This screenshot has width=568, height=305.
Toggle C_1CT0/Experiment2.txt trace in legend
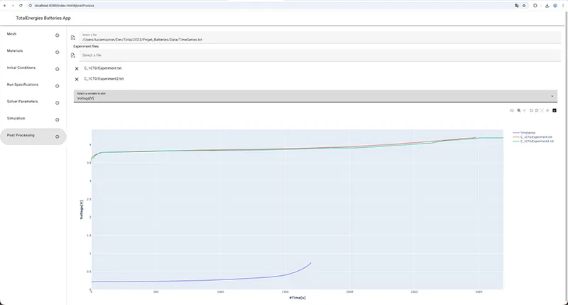[533, 141]
